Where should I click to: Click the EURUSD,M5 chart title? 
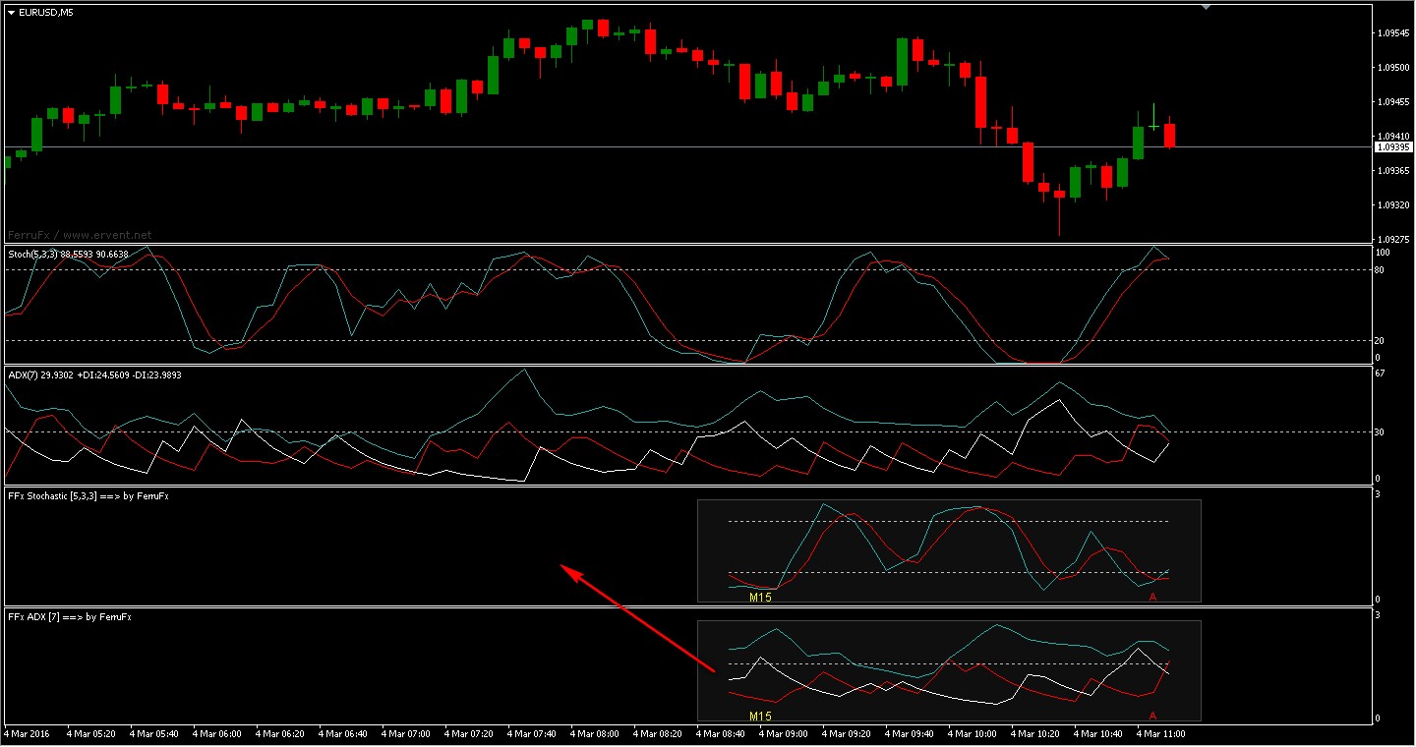[45, 12]
